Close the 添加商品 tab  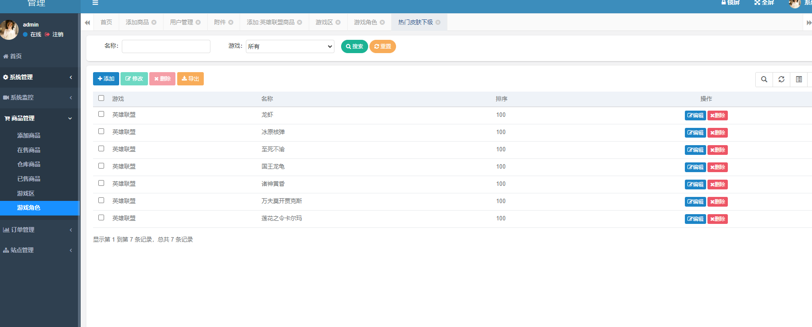[154, 22]
